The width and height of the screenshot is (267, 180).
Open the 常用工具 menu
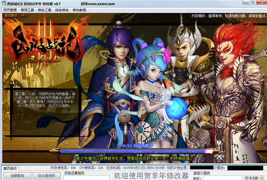tap(27, 10)
